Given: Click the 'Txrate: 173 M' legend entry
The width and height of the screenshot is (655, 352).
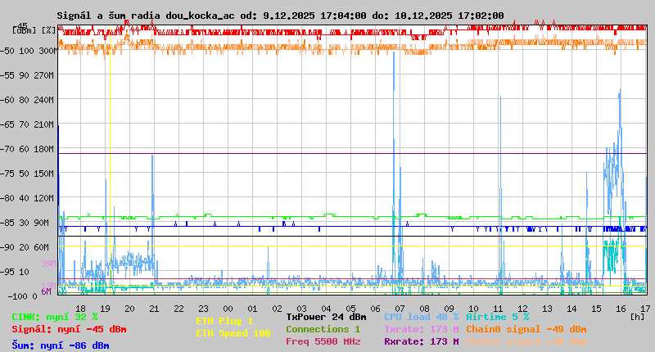Looking at the screenshot, I should 422,329.
